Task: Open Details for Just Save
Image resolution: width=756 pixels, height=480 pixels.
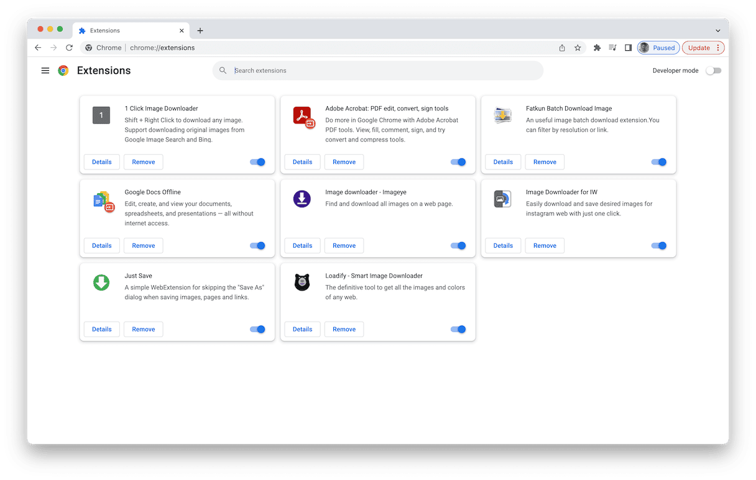Action: point(102,330)
